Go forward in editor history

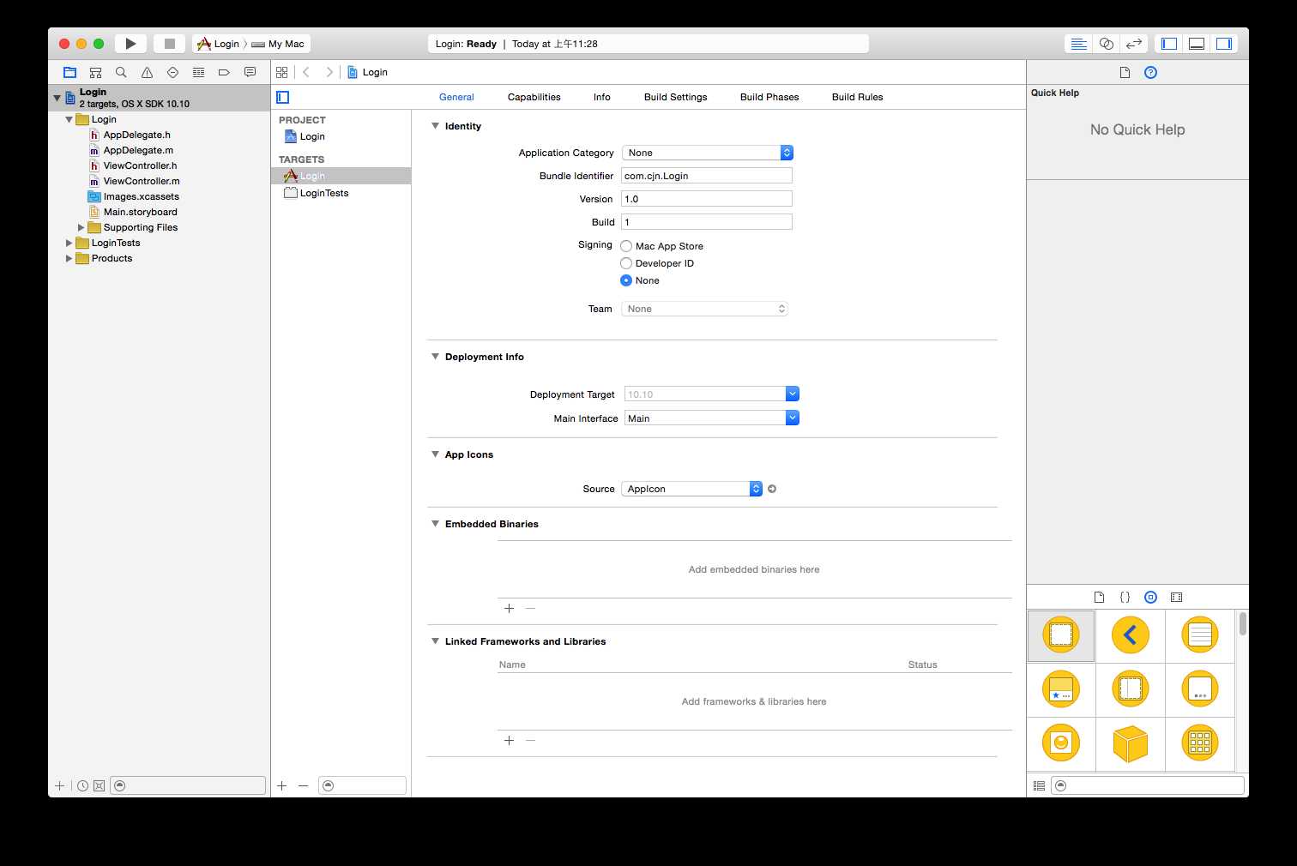coord(329,73)
